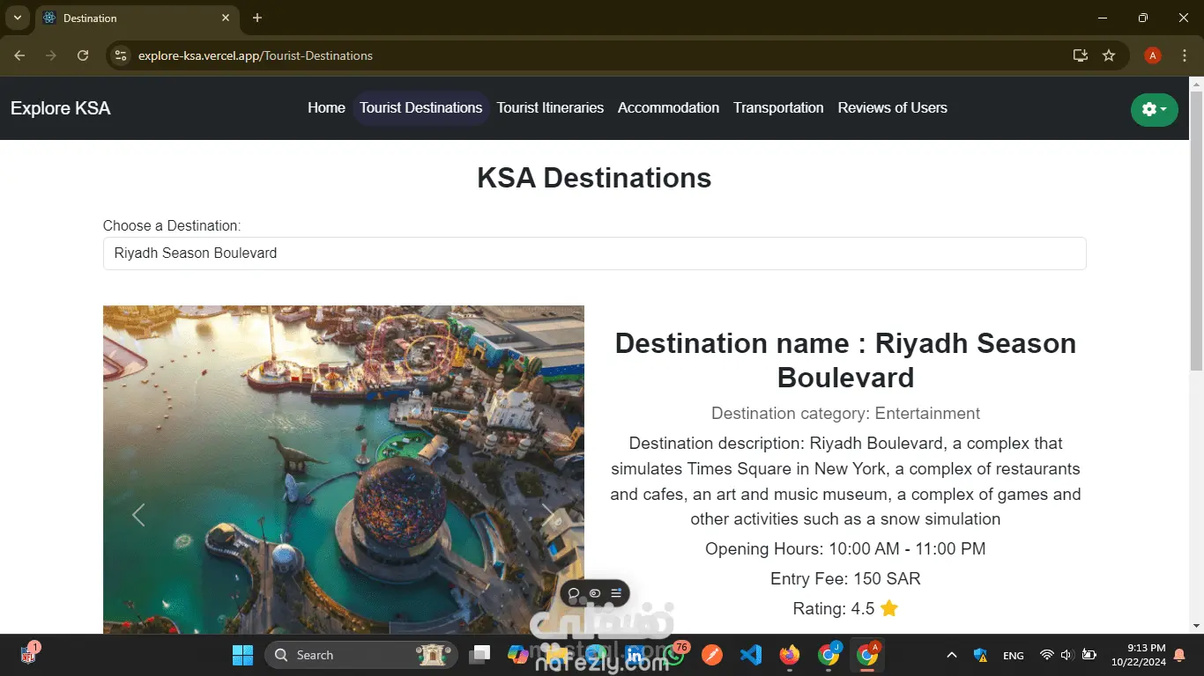Reload the current page

point(83,55)
